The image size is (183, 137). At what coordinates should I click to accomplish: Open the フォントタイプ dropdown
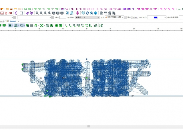point(87,17)
